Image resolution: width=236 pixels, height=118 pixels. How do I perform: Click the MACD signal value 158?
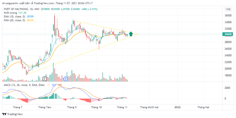click(x=60, y=85)
